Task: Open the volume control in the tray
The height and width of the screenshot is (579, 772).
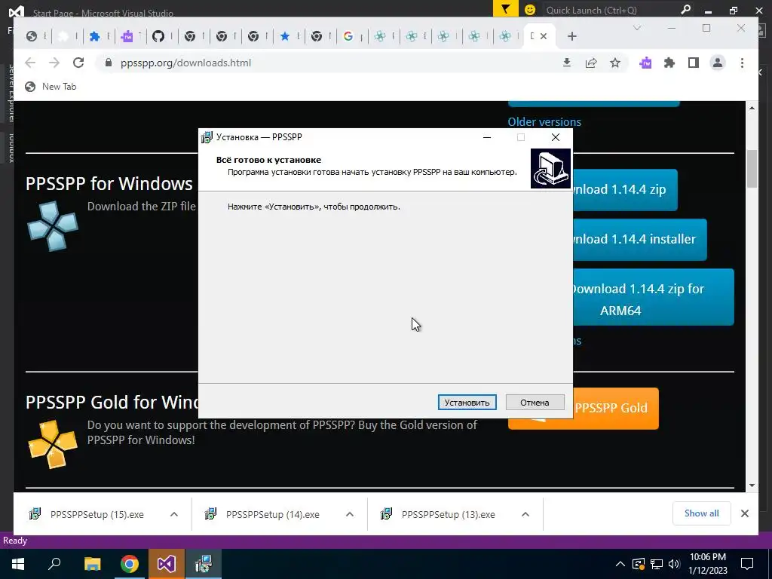Action: [674, 564]
